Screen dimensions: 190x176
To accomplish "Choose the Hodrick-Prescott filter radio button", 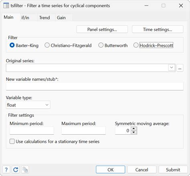I will click(x=136, y=45).
